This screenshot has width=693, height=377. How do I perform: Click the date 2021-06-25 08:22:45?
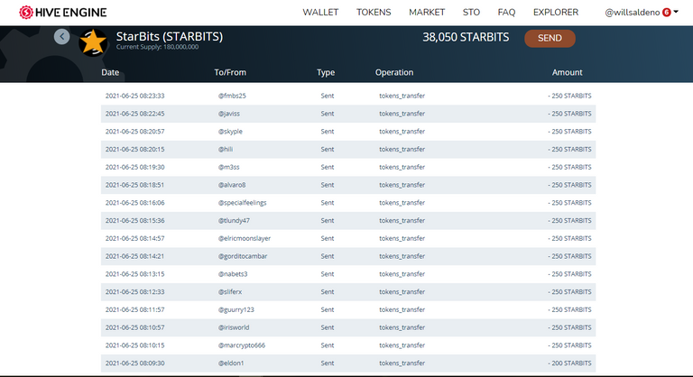point(134,114)
